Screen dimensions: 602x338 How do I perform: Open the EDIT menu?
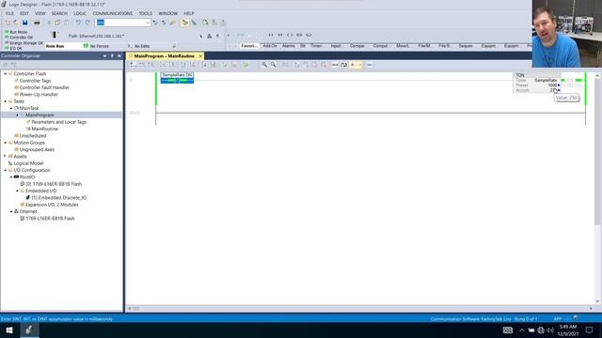pos(24,13)
